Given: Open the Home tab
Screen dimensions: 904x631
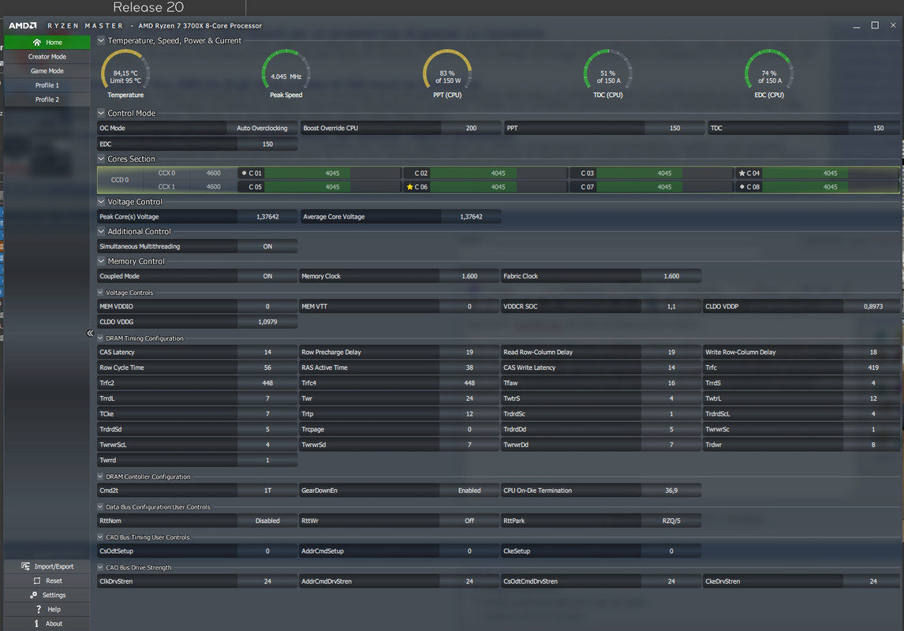Looking at the screenshot, I should click(47, 42).
